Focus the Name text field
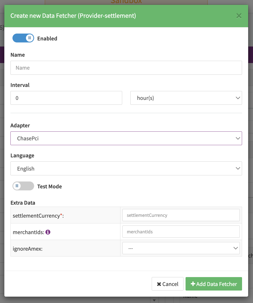The width and height of the screenshot is (253, 303). click(126, 68)
